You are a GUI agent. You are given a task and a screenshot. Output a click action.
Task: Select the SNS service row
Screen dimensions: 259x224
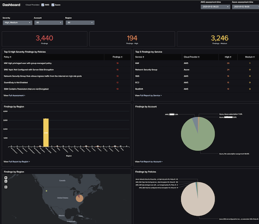(196, 76)
